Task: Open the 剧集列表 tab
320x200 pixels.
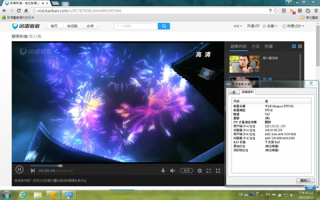Action: [x=238, y=46]
